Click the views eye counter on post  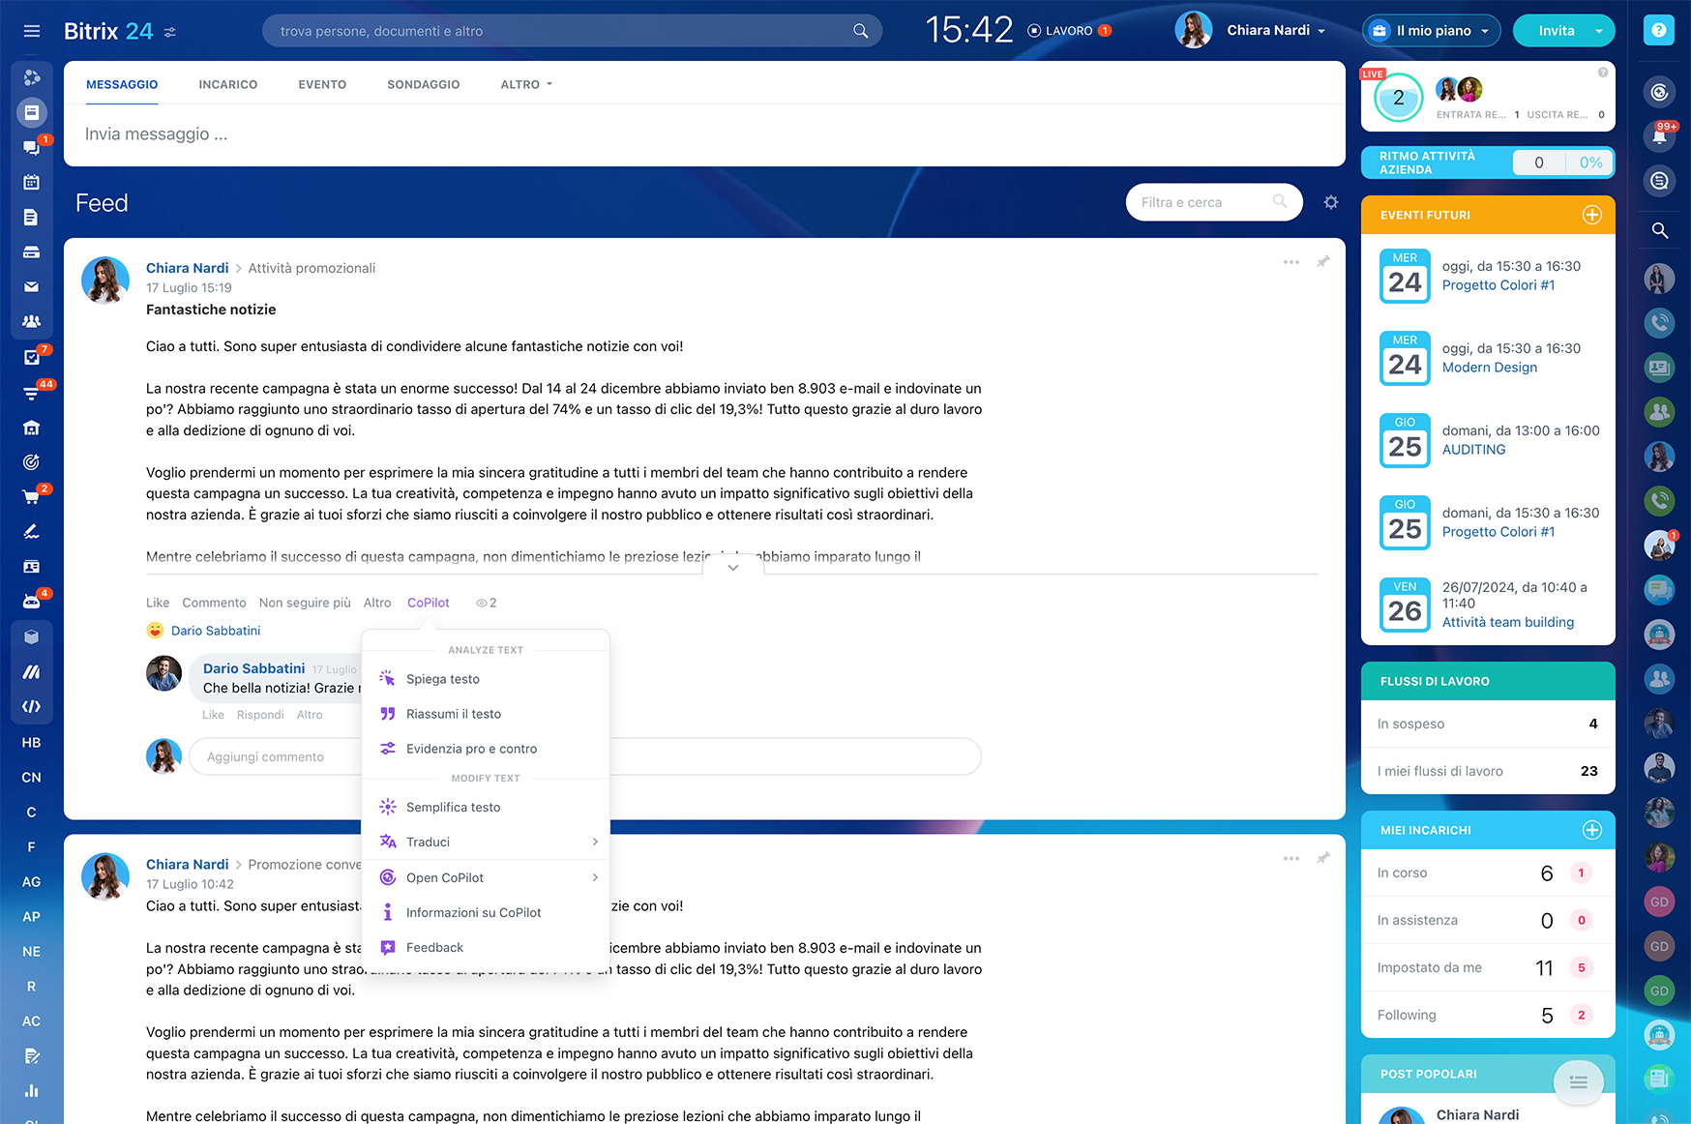click(x=486, y=603)
